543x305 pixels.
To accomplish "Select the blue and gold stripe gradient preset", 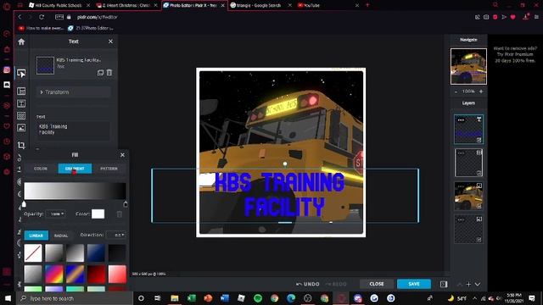I will (x=76, y=274).
